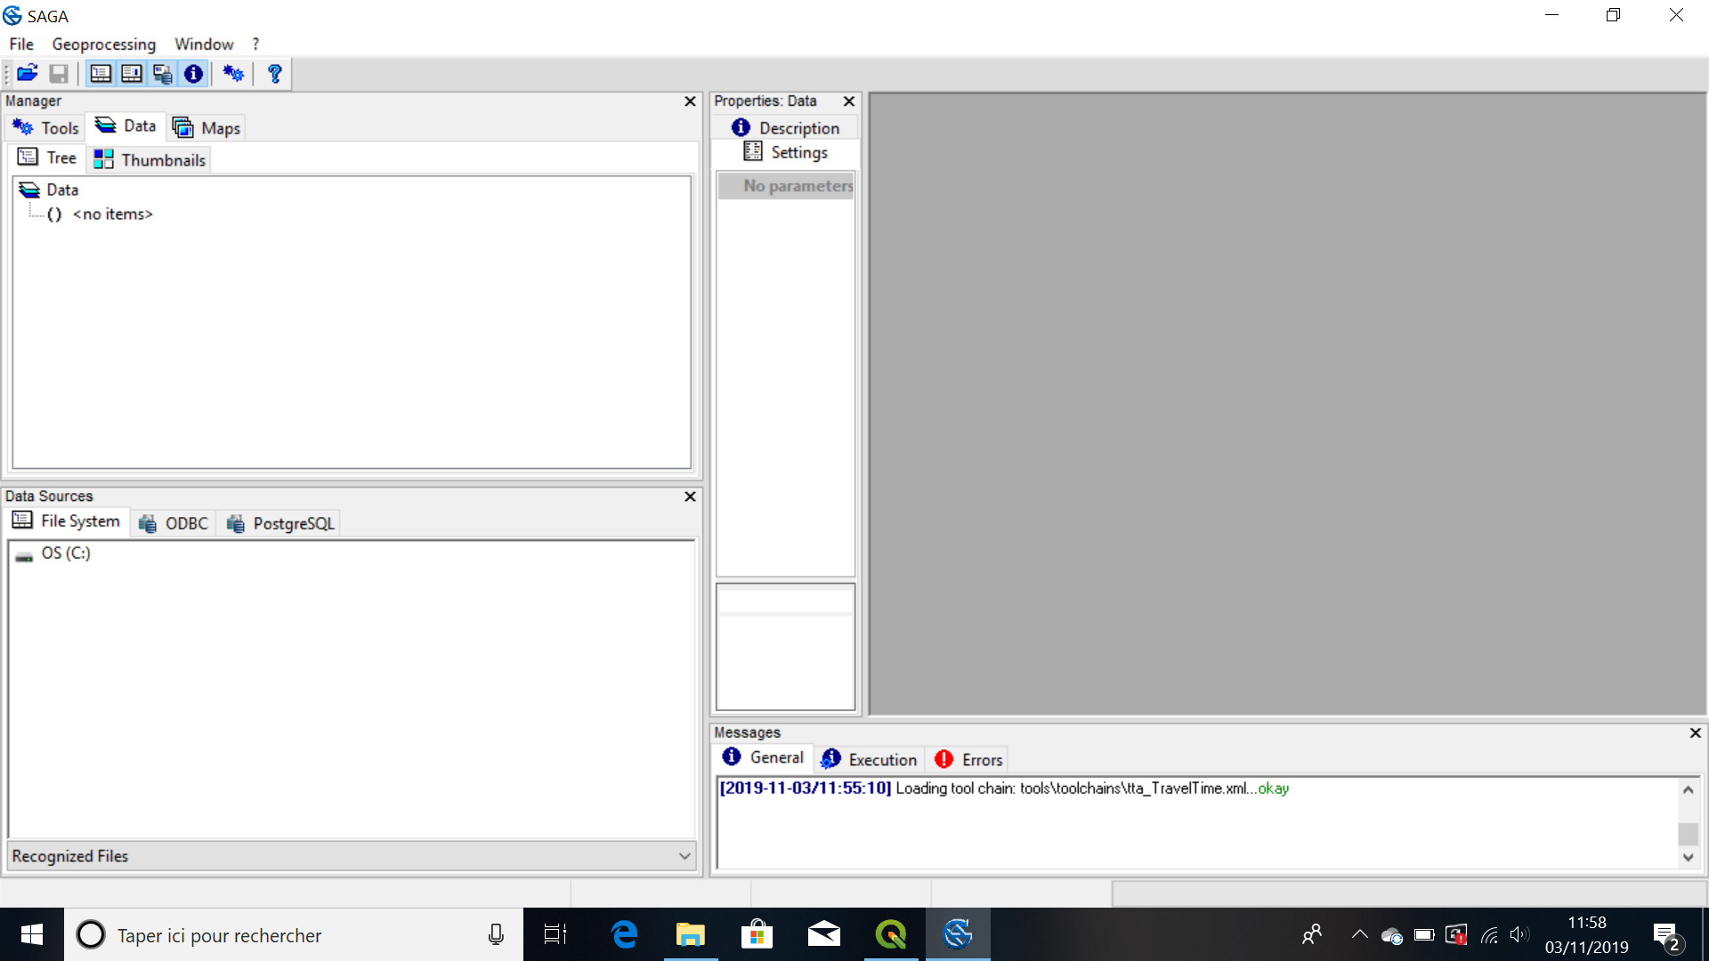1709x961 pixels.
Task: Open the Settings tab in Properties
Action: click(x=785, y=152)
